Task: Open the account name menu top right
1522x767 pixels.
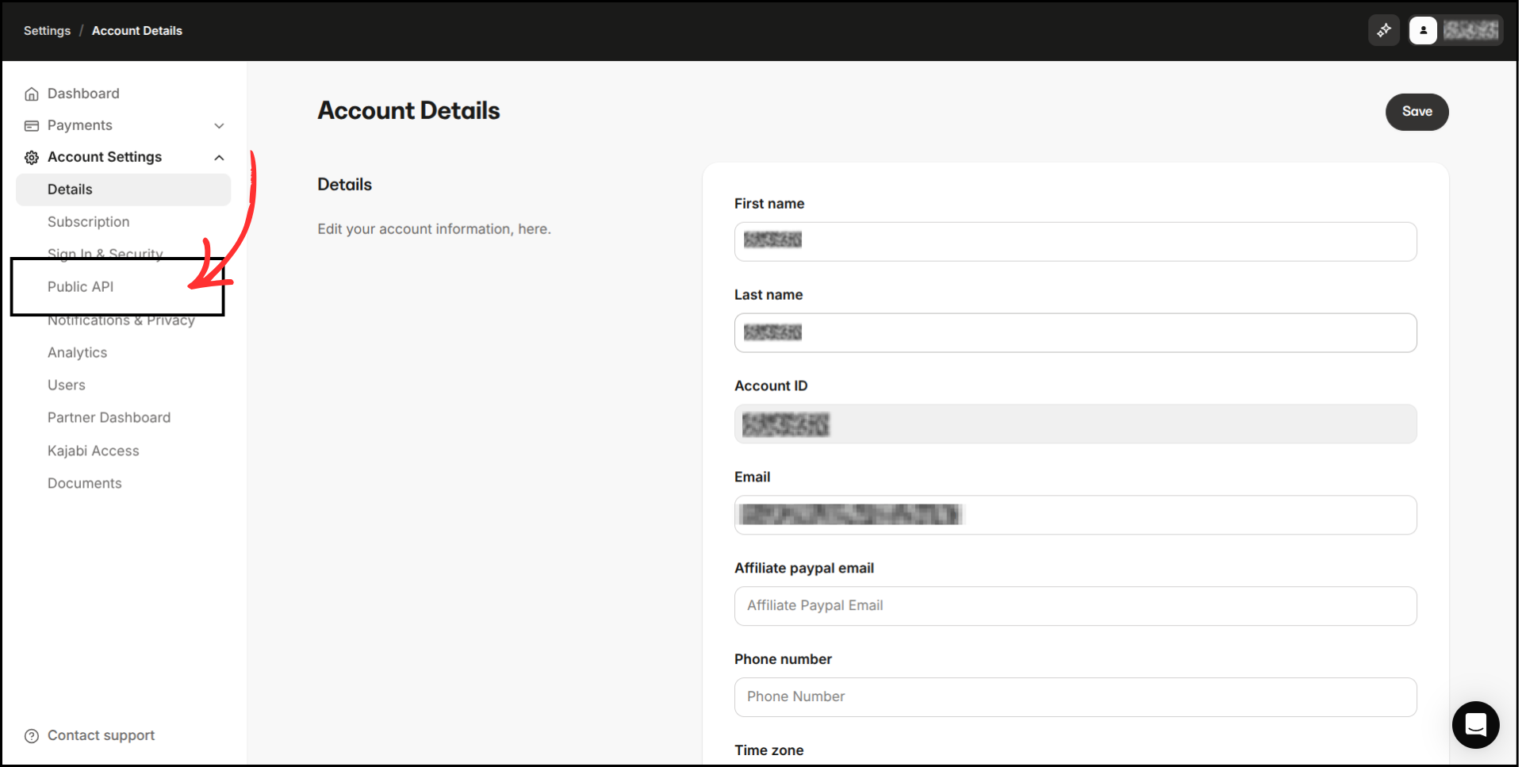Action: [1471, 30]
